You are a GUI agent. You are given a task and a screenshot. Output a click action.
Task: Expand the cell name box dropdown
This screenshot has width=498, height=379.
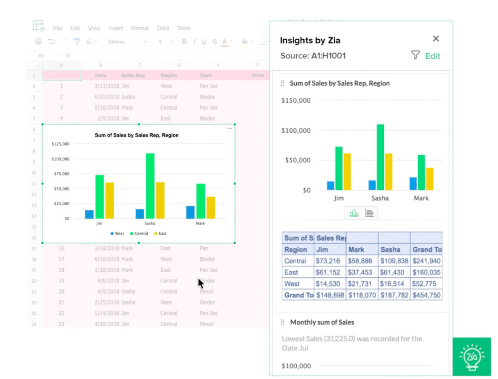coord(58,55)
